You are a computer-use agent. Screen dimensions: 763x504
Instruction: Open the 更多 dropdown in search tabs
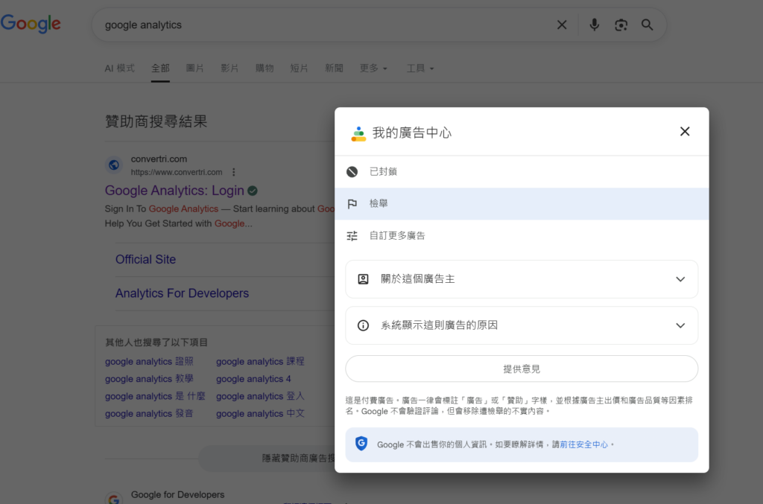point(373,68)
